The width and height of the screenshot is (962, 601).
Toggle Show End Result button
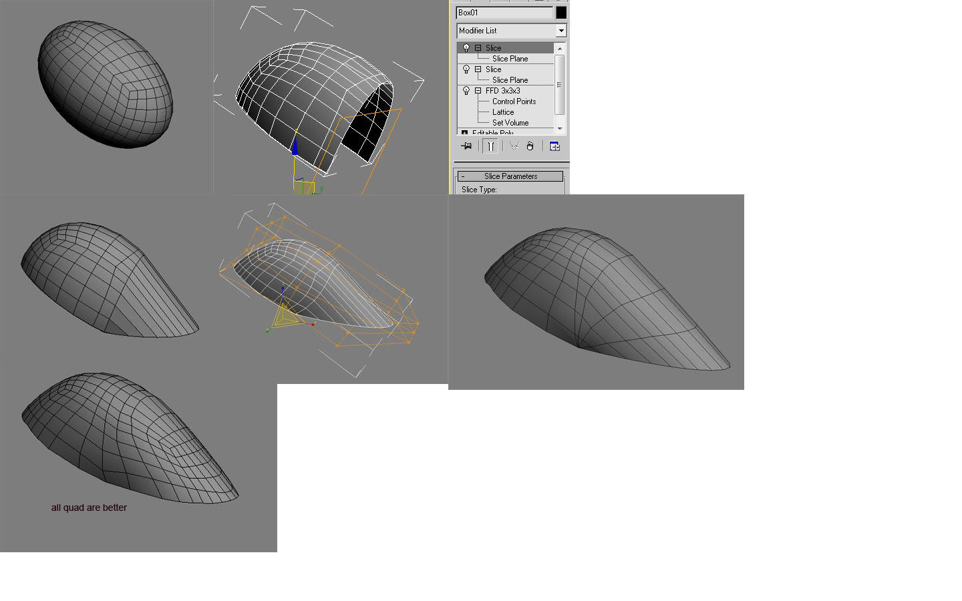point(490,146)
